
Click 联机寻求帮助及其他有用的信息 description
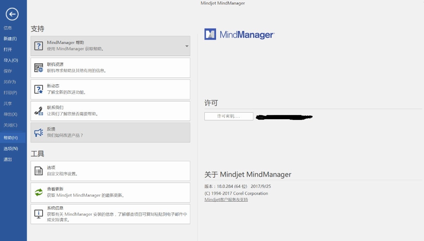tap(77, 70)
